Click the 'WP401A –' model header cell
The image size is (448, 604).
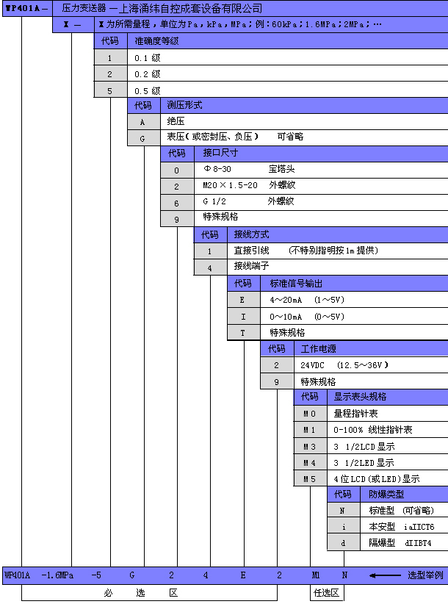click(x=27, y=9)
